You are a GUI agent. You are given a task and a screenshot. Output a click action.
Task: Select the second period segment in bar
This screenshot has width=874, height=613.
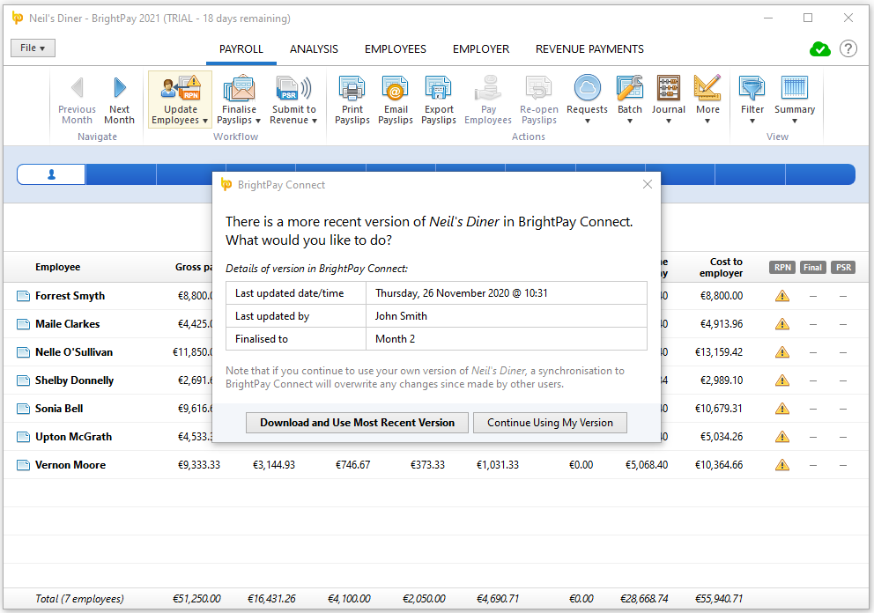(121, 174)
